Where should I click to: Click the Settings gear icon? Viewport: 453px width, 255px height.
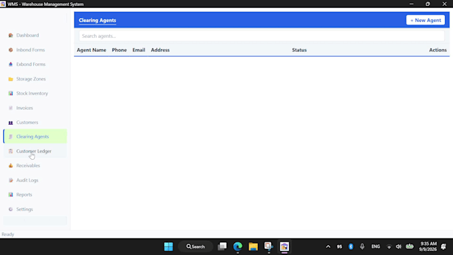pyautogui.click(x=11, y=209)
